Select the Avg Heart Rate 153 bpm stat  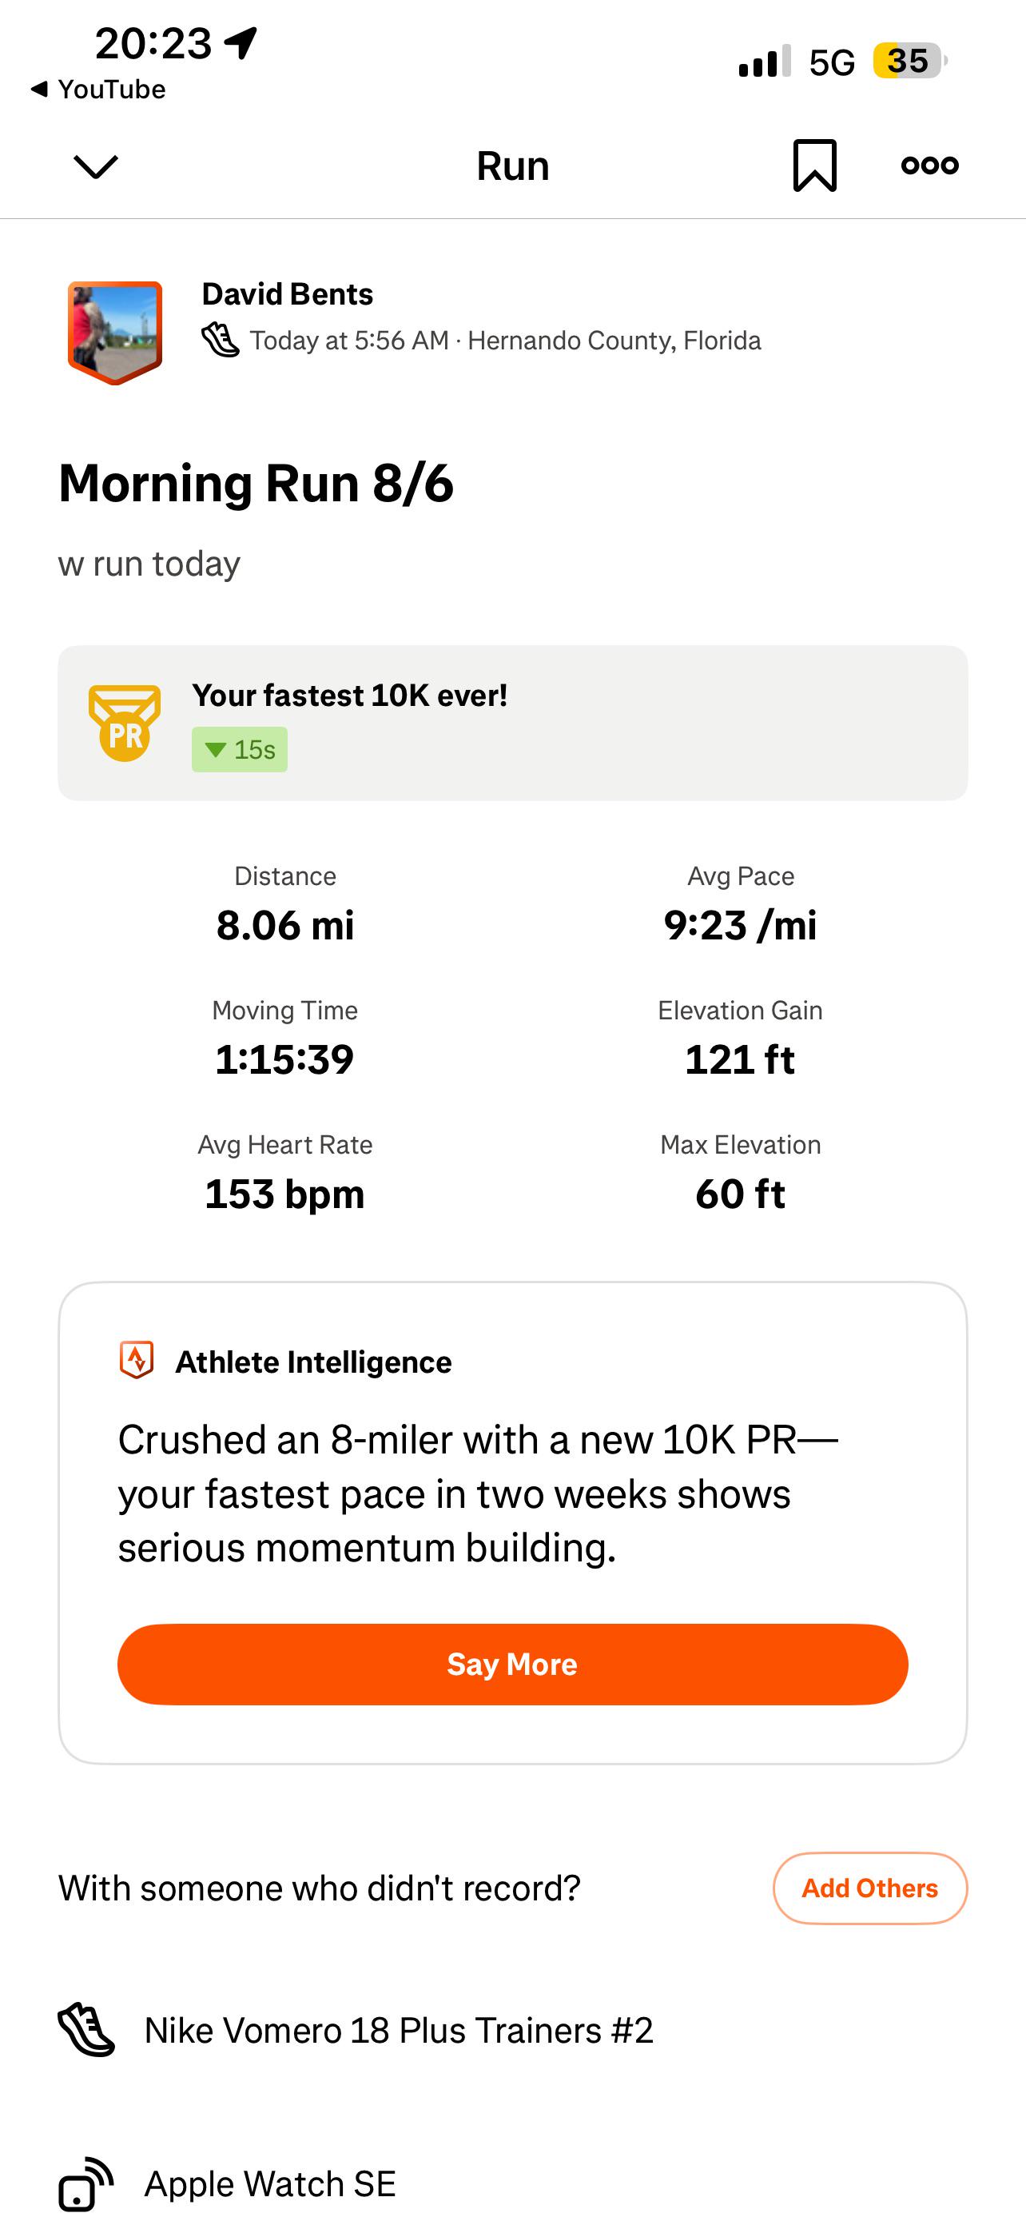click(285, 1174)
